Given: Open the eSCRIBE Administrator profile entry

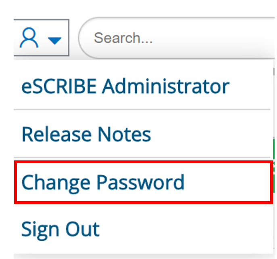Looking at the screenshot, I should (125, 86).
